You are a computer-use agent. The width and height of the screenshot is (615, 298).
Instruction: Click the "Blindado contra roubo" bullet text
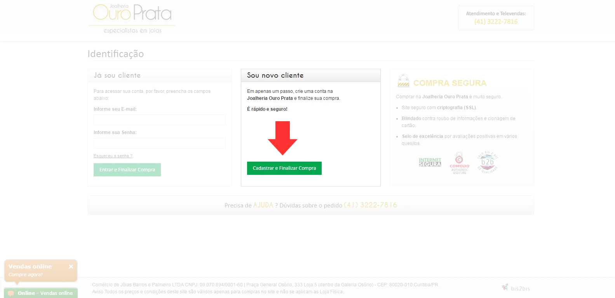[x=458, y=122]
